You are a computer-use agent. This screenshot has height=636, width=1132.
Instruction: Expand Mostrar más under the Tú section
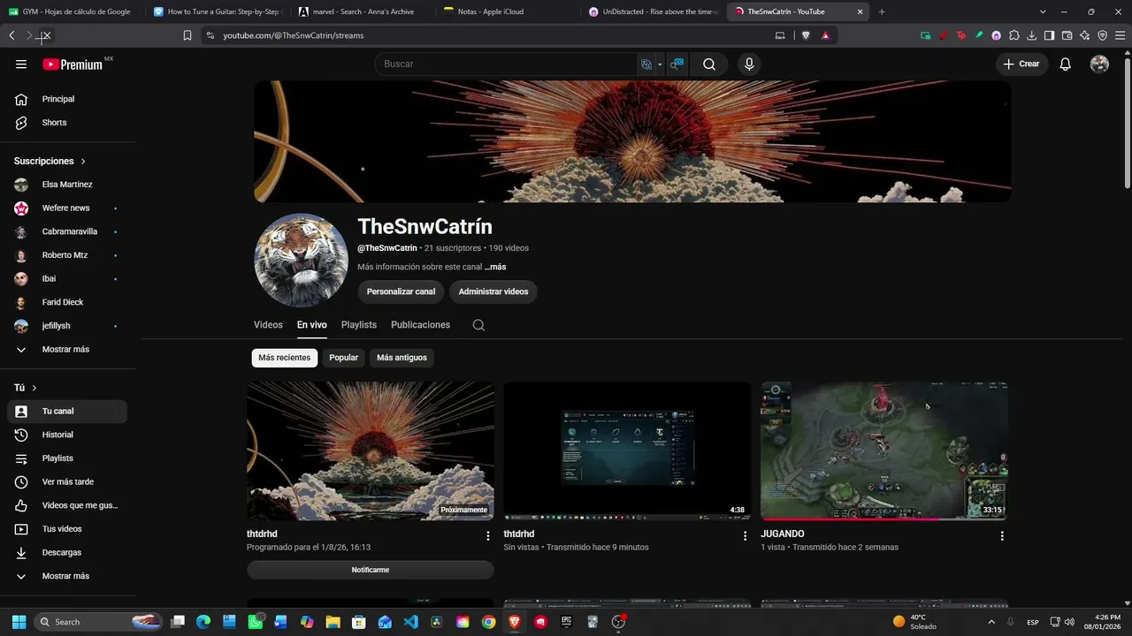67,576
